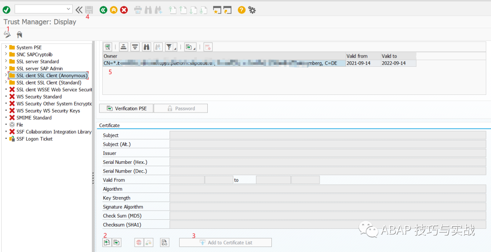This screenshot has height=252, width=491.
Task: Click the green Back arrow icon
Action: (x=103, y=10)
